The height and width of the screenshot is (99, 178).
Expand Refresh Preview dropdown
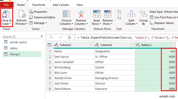(x=27, y=24)
